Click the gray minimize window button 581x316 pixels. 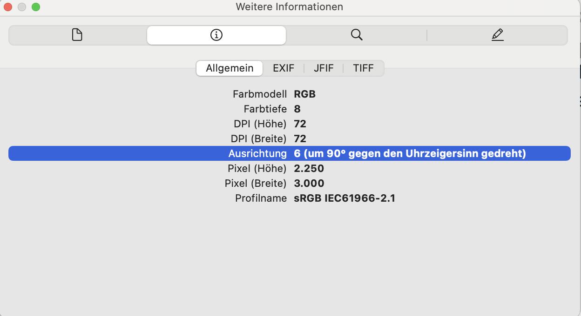click(x=22, y=7)
